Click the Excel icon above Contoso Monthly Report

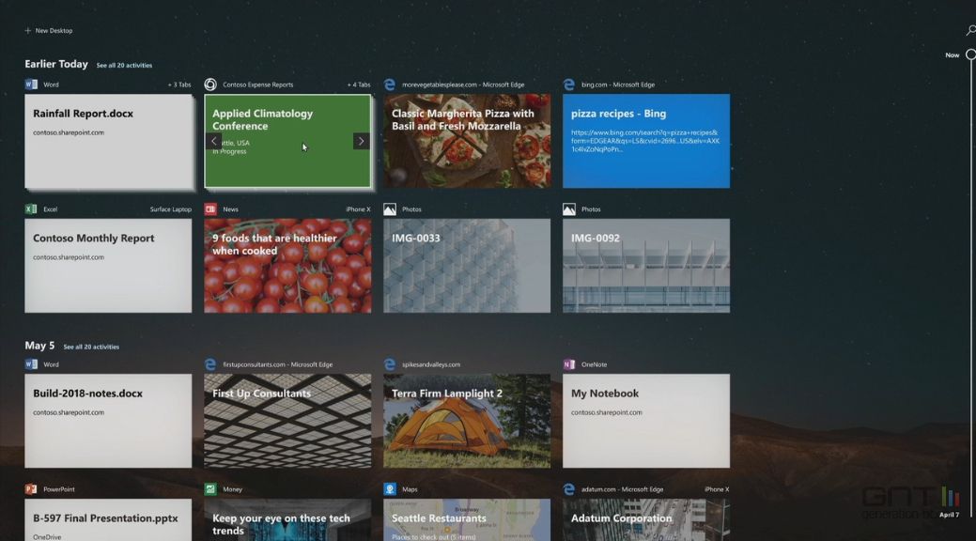click(31, 209)
